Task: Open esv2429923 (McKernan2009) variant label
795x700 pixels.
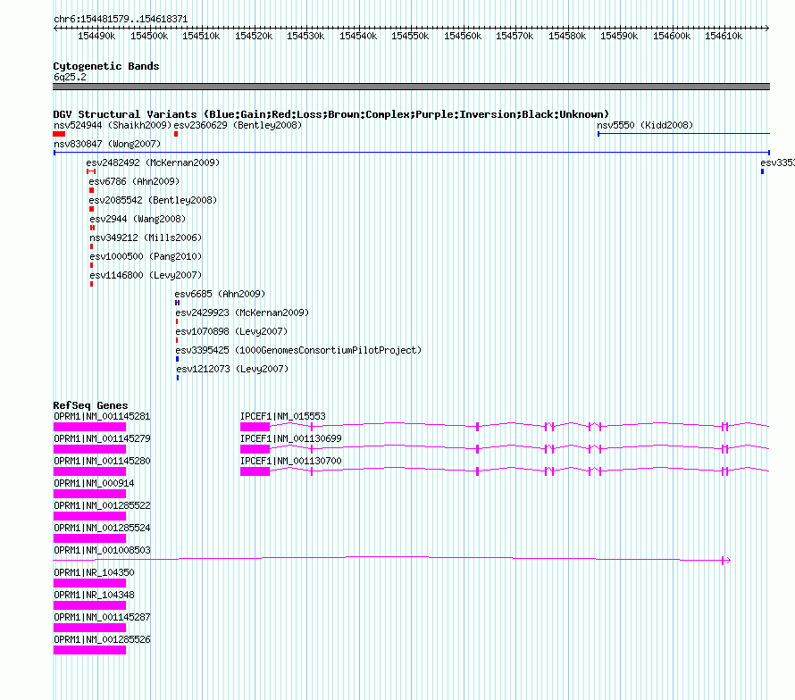Action: [242, 312]
